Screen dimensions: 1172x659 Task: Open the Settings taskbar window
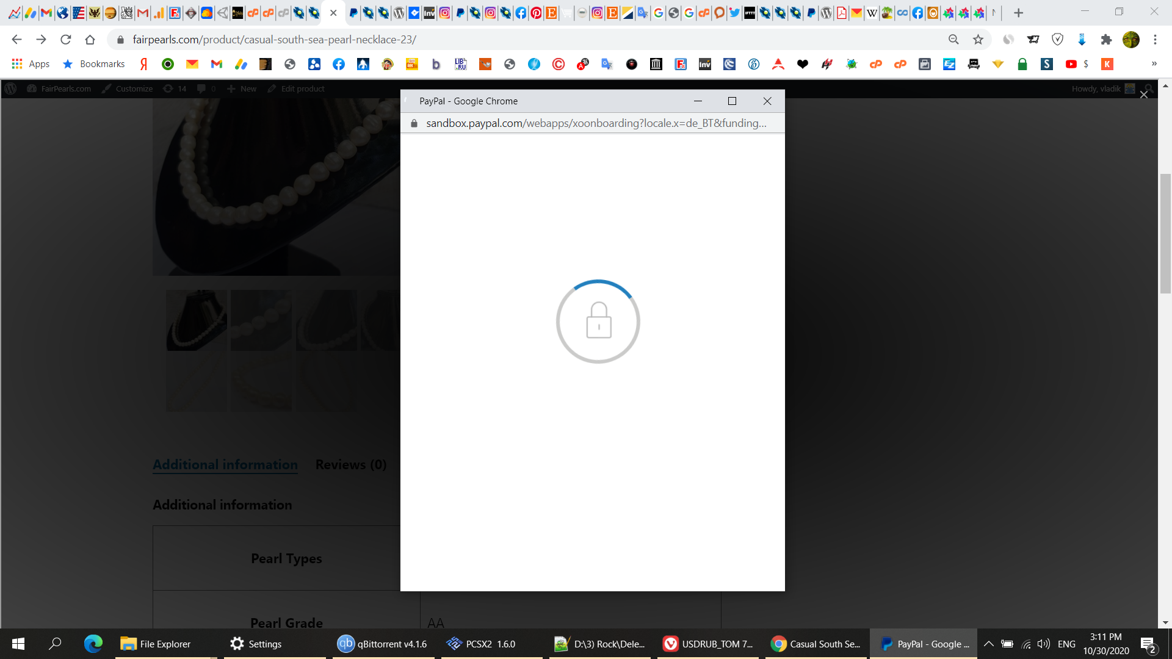click(275, 644)
